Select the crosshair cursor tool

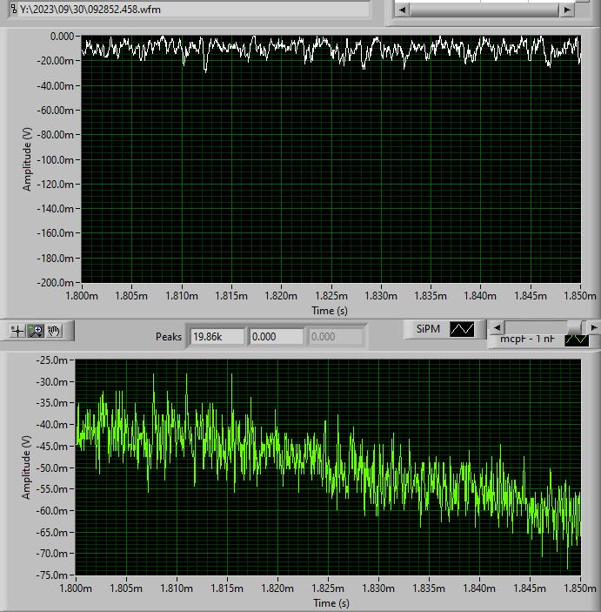click(17, 331)
